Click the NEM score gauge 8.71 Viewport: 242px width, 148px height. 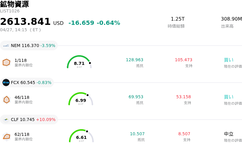pyautogui.click(x=79, y=62)
